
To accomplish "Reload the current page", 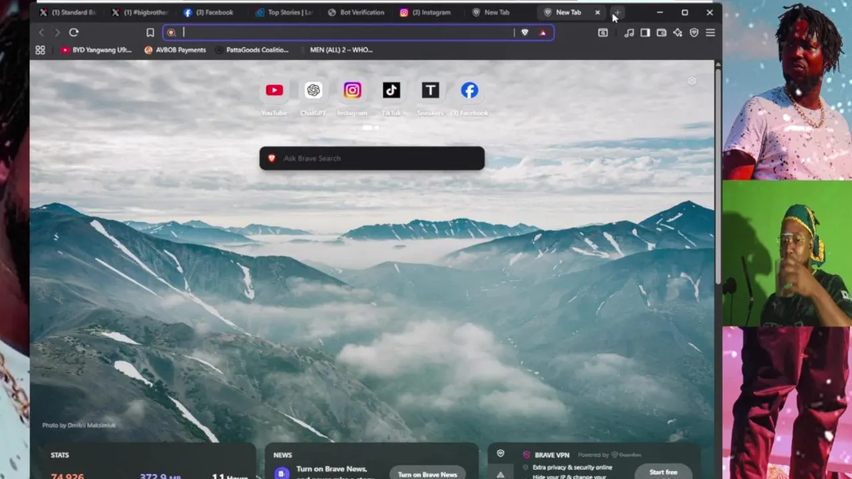I will coord(74,32).
